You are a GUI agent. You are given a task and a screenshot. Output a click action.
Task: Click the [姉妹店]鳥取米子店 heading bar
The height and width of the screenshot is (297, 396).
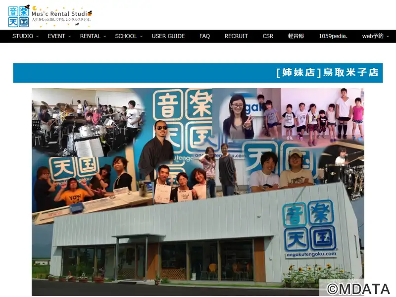[x=198, y=73]
